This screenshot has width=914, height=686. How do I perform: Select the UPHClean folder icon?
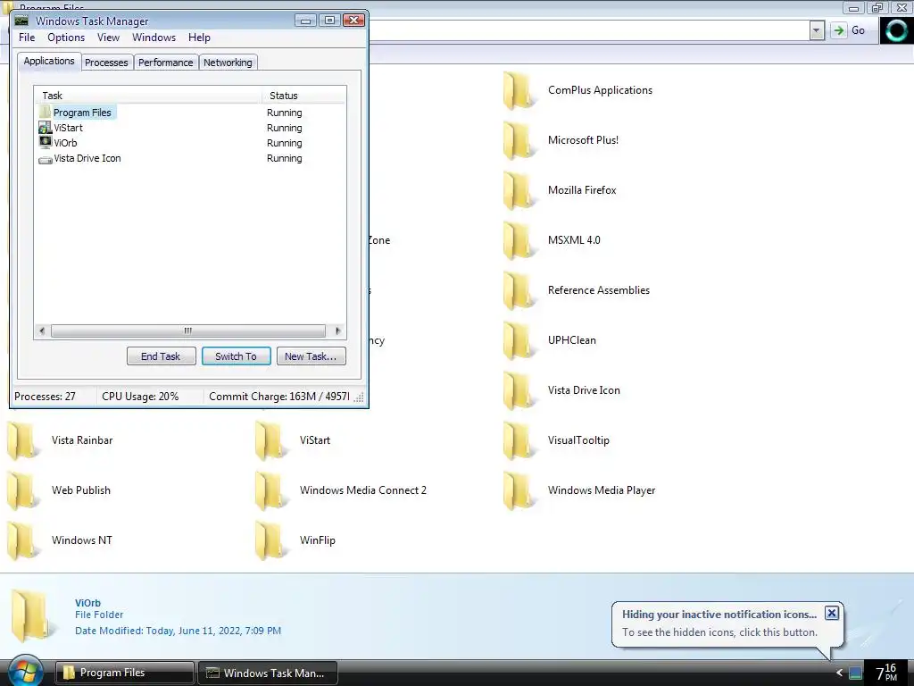[518, 340]
